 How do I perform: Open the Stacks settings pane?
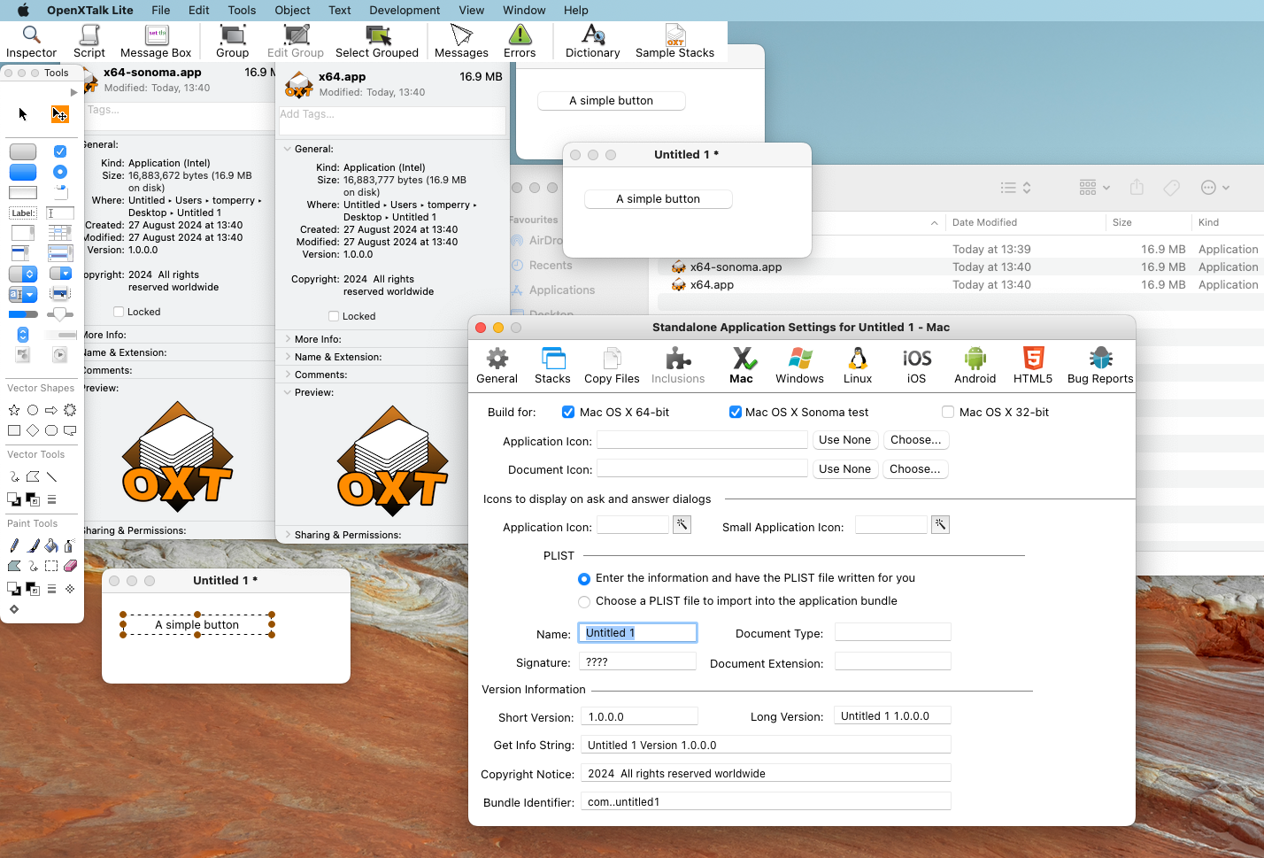[552, 366]
